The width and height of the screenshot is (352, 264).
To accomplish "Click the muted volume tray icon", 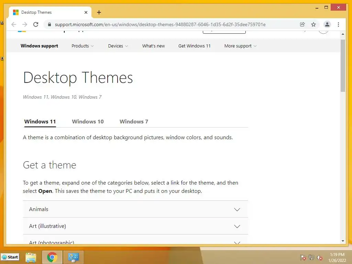I will (319, 257).
